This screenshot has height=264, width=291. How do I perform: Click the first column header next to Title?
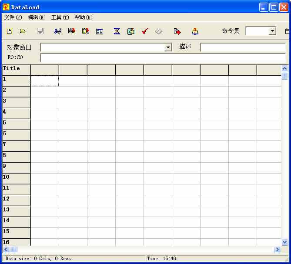pyautogui.click(x=45, y=70)
